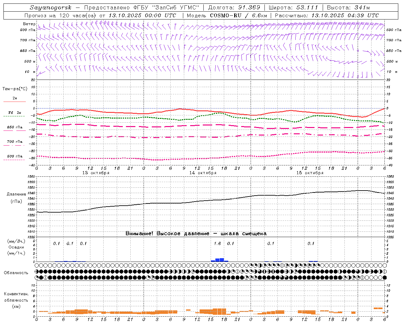Click the high pressure warning Внимание! text
The height and width of the screenshot is (322, 403).
(196, 234)
